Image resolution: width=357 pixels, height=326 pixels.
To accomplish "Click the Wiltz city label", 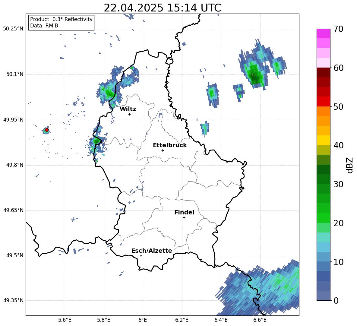I will point(128,109).
